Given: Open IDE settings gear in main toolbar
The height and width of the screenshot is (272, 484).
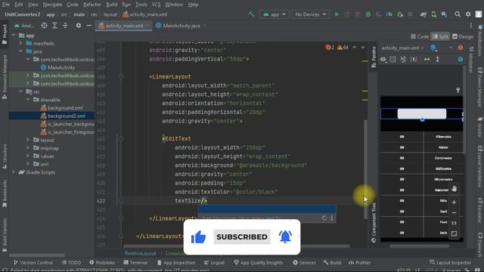Looking at the screenshot, I should click(468, 14).
